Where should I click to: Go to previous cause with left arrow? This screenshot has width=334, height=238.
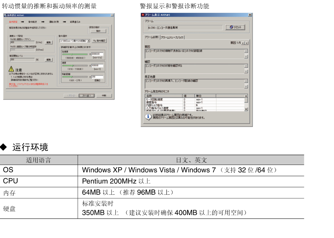pyautogui.click(x=243, y=43)
